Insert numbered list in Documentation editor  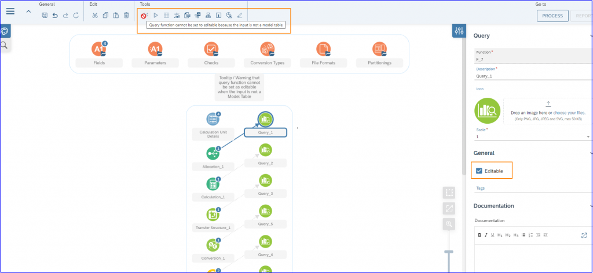[x=531, y=235]
